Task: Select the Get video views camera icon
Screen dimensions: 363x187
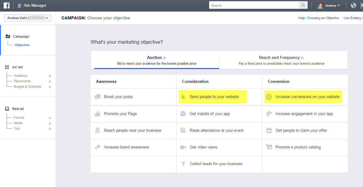Action: [x=183, y=147]
